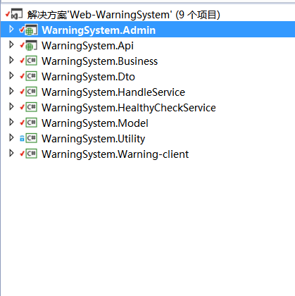Click the C# icon of WarningSystem.Warning-client

click(31, 154)
